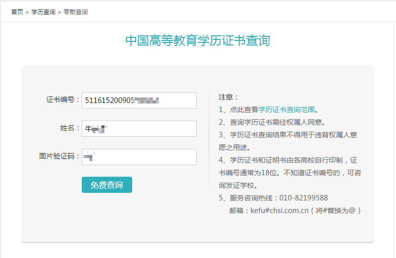Click the hotline number 010-82199588
Viewport: 396px width, 258px height.
point(297,198)
